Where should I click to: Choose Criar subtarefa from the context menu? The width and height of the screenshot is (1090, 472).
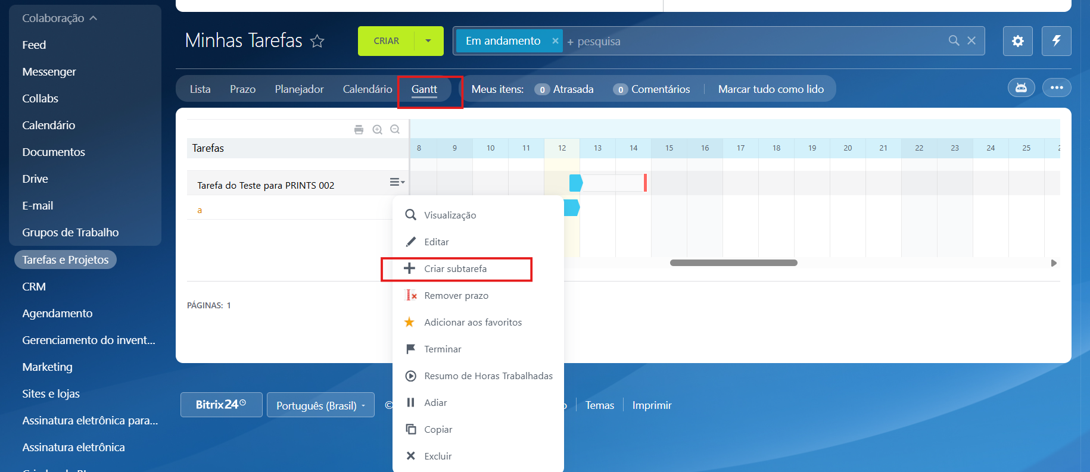coord(455,269)
